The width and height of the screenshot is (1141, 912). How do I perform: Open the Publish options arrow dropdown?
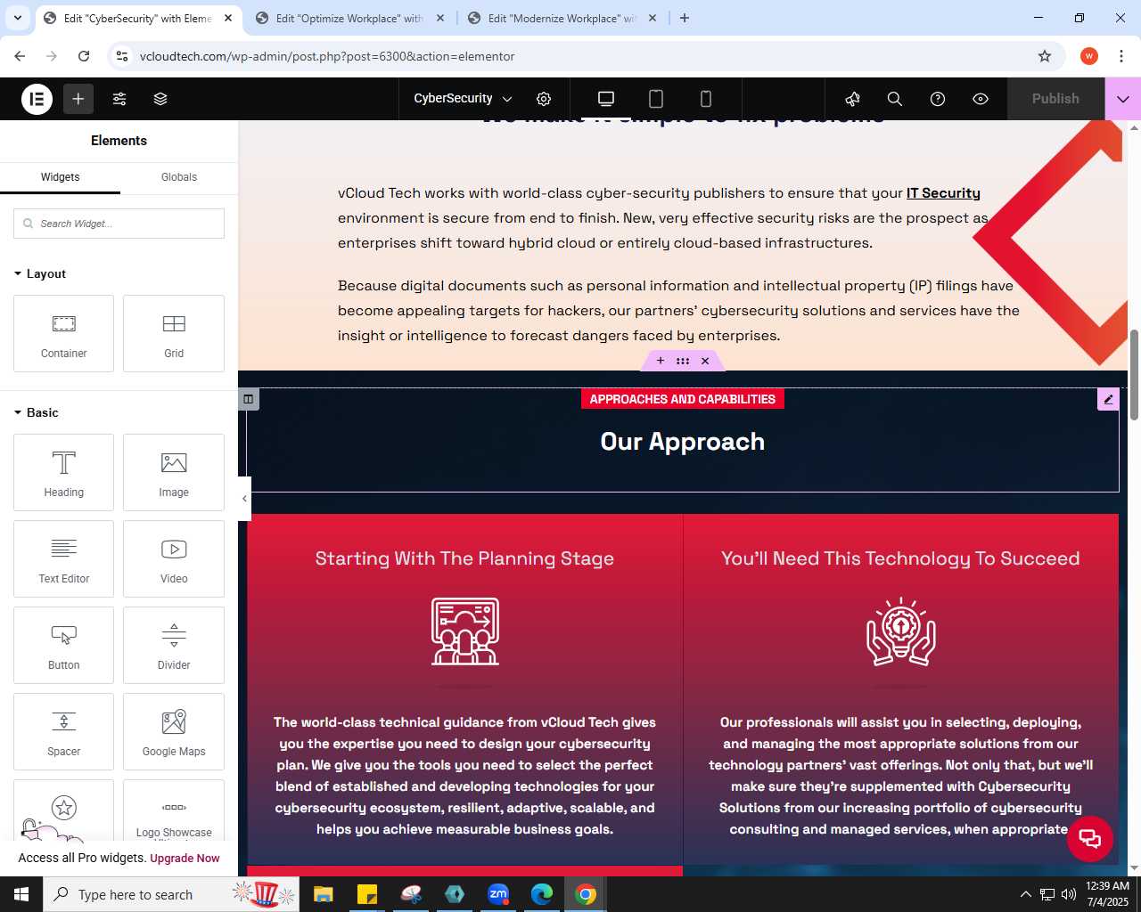[x=1123, y=99]
